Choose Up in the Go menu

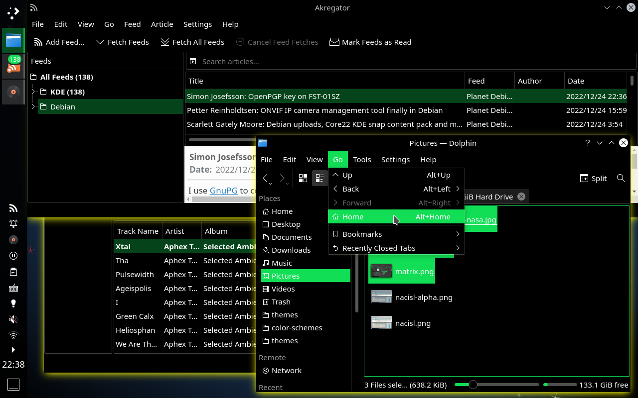(x=396, y=175)
